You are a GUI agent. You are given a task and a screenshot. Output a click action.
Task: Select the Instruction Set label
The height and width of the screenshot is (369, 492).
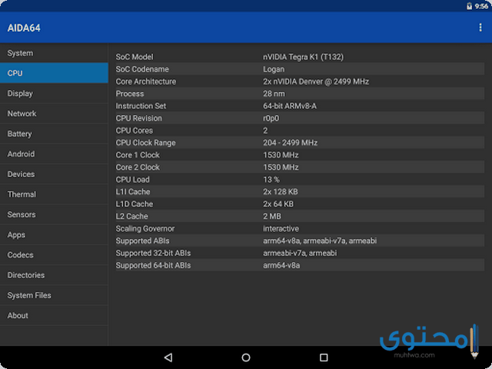point(141,106)
